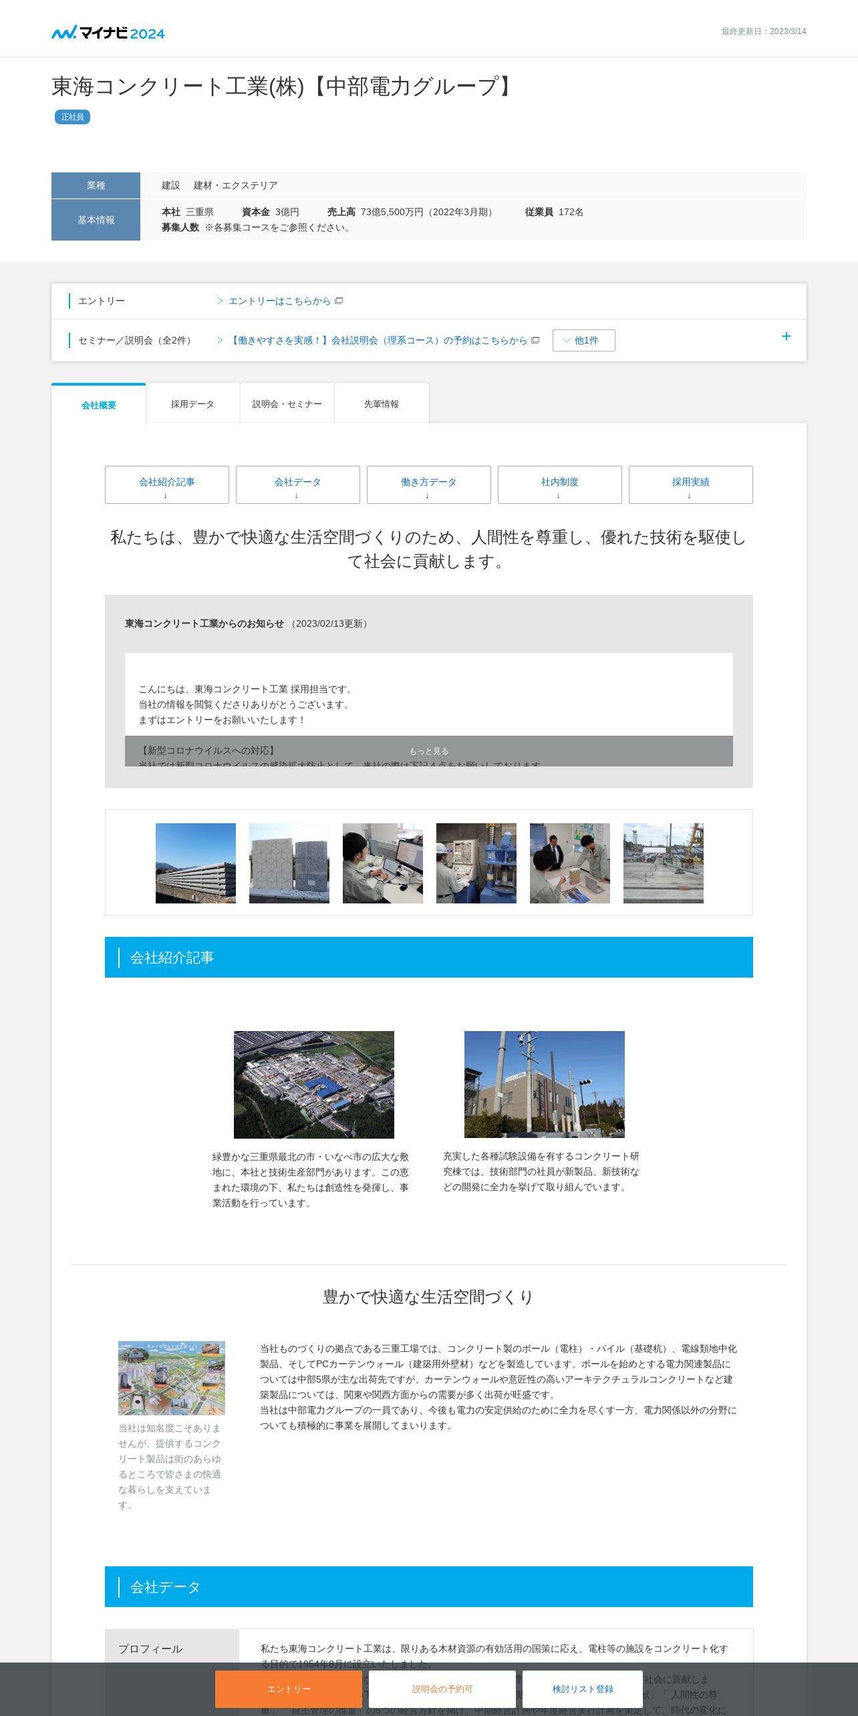Screen dimensions: 858x1716
Task: Click the 正社員 badge
Action: [x=72, y=117]
